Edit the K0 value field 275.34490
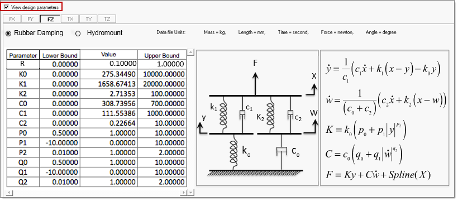458x201 pixels. 109,74
